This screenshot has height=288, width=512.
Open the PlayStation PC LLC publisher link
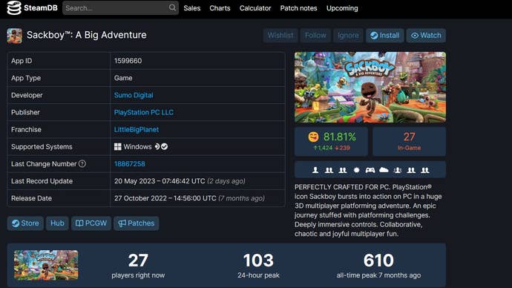[144, 112]
